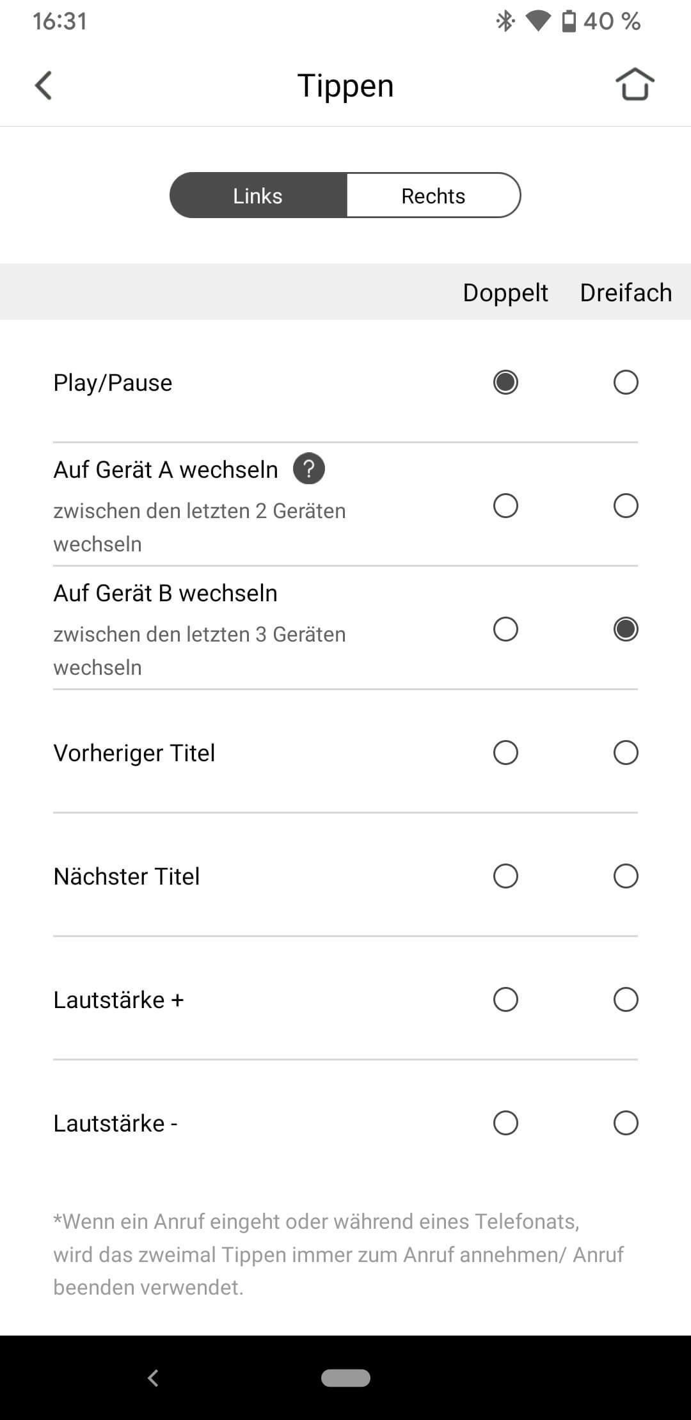The image size is (691, 1420).
Task: Tap the Wi-Fi status icon
Action: coord(537,22)
